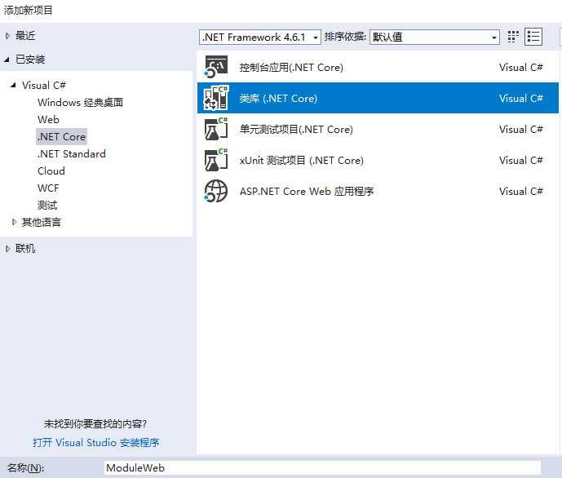
Task: Select the 测试 category
Action: 47,206
